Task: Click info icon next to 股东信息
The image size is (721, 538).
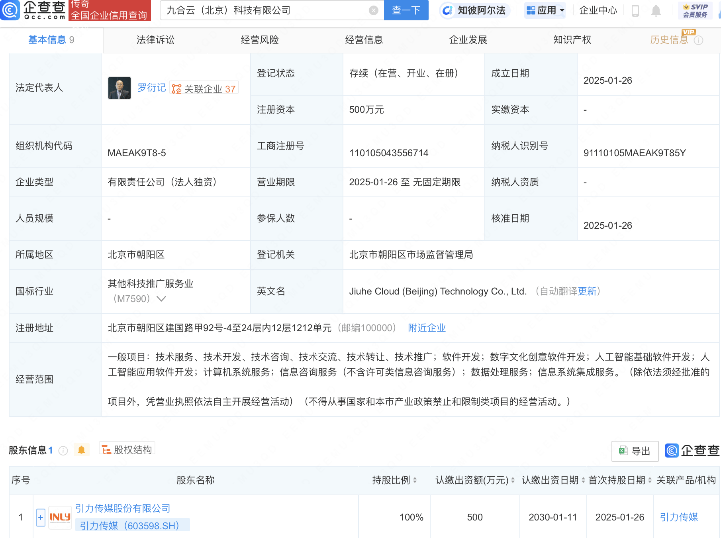Action: tap(63, 451)
